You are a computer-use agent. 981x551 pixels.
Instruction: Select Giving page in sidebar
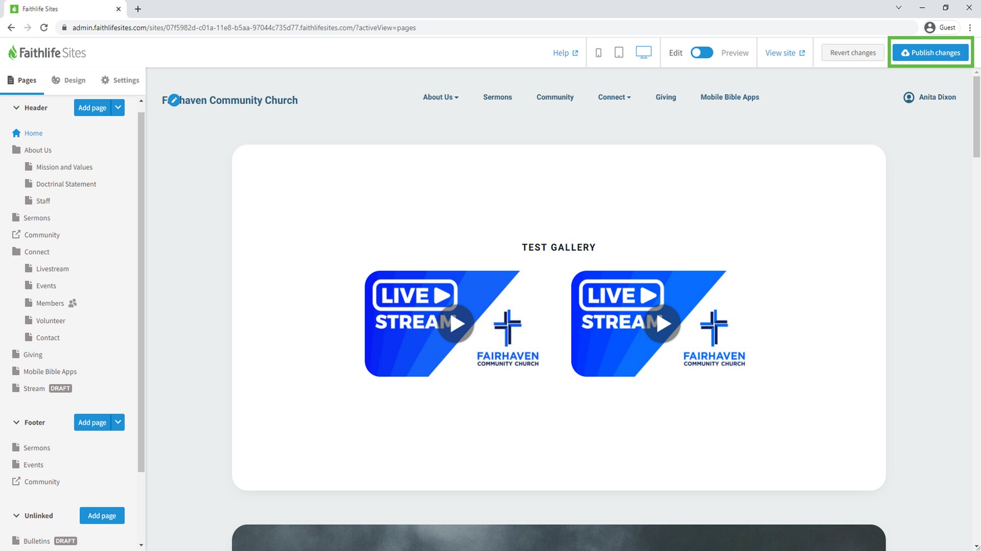33,355
